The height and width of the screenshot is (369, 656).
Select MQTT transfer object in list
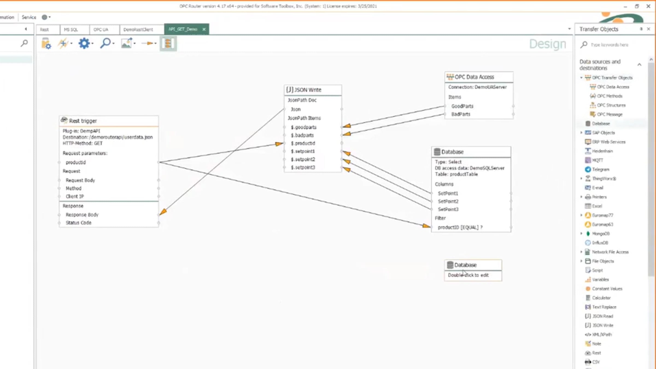(597, 160)
